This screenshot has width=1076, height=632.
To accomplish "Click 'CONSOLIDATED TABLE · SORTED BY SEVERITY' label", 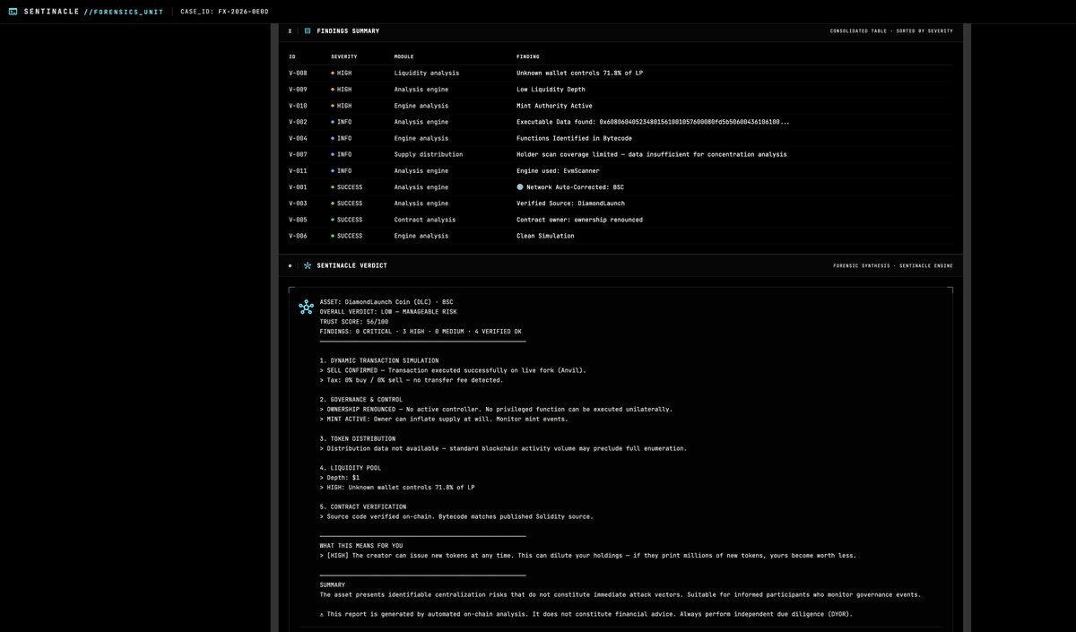I will [x=891, y=30].
